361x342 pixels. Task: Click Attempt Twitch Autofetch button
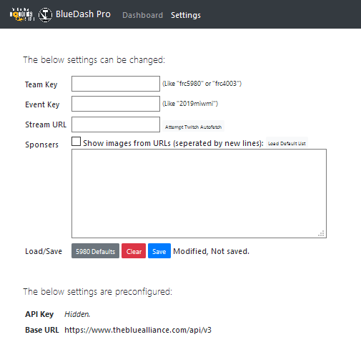[193, 127]
